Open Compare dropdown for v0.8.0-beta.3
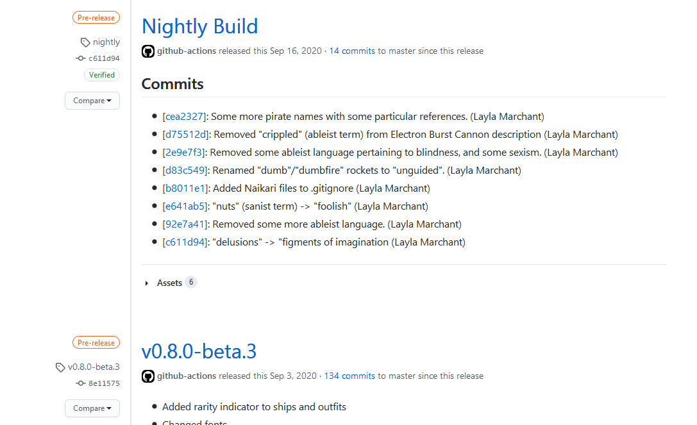Viewport: 697px width, 425px height. click(x=92, y=408)
